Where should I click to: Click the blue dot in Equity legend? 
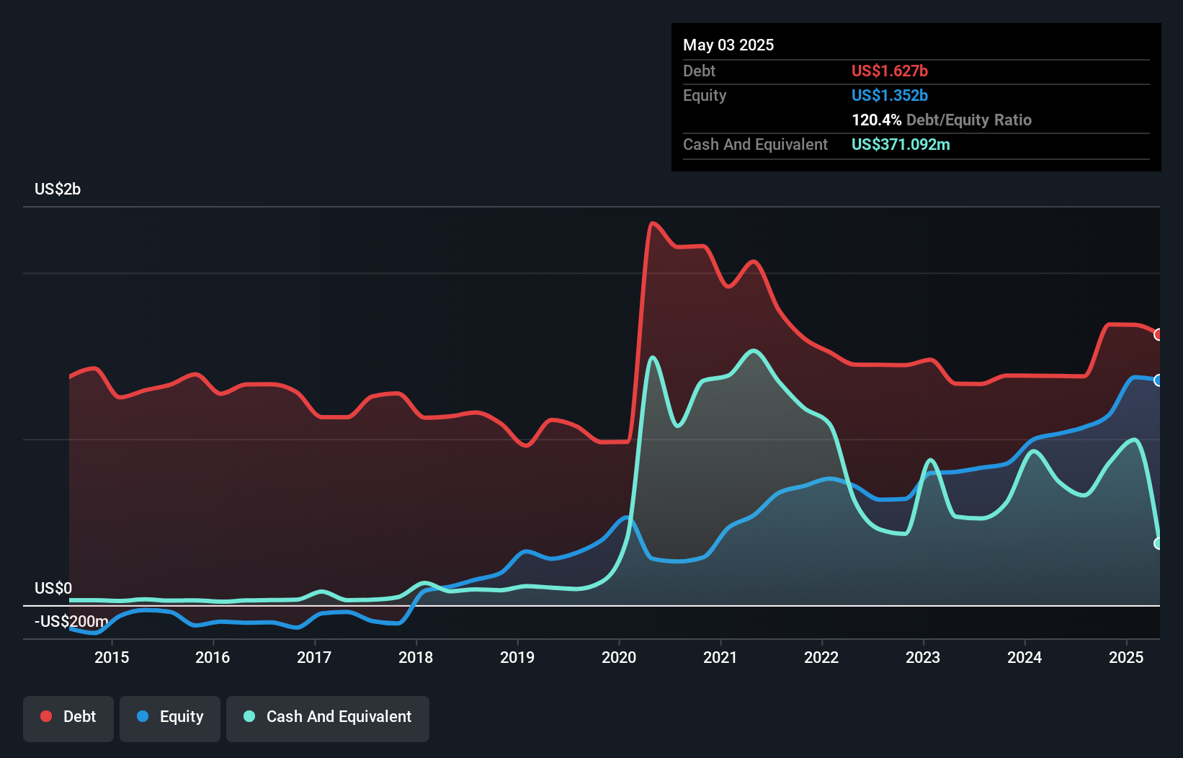click(x=143, y=716)
